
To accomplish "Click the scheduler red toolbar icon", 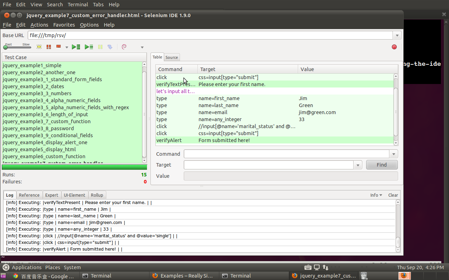I will 49,47.
